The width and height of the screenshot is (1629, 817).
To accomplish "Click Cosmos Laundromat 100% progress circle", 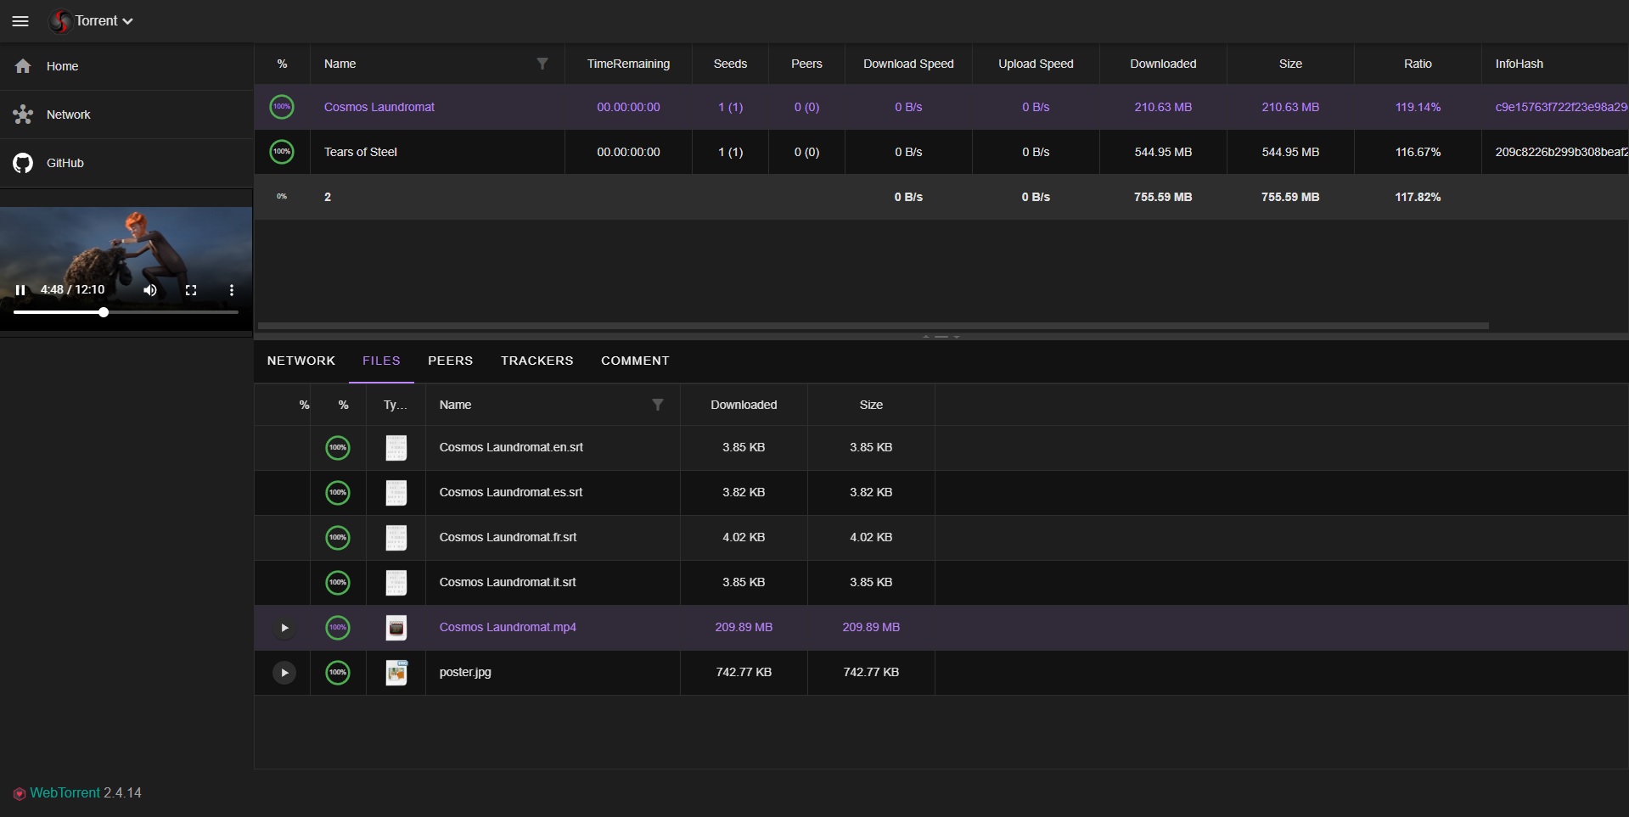I will click(x=282, y=107).
